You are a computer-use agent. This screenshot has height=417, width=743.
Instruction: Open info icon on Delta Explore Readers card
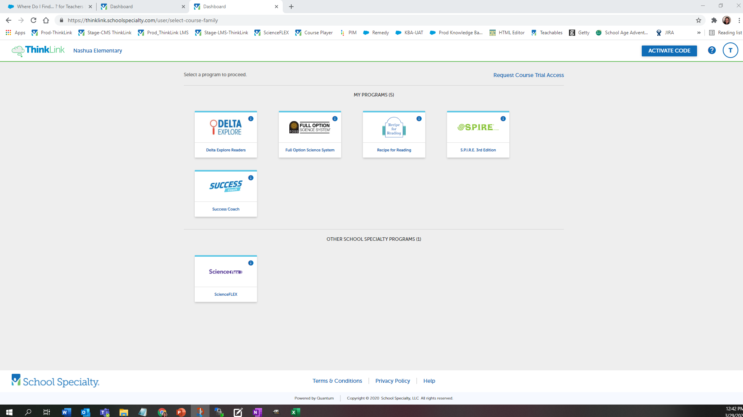pyautogui.click(x=251, y=119)
